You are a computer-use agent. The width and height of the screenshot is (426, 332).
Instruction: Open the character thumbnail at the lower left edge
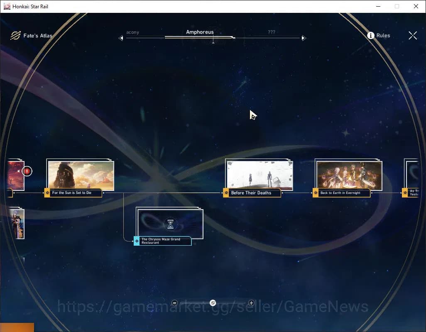point(16,224)
